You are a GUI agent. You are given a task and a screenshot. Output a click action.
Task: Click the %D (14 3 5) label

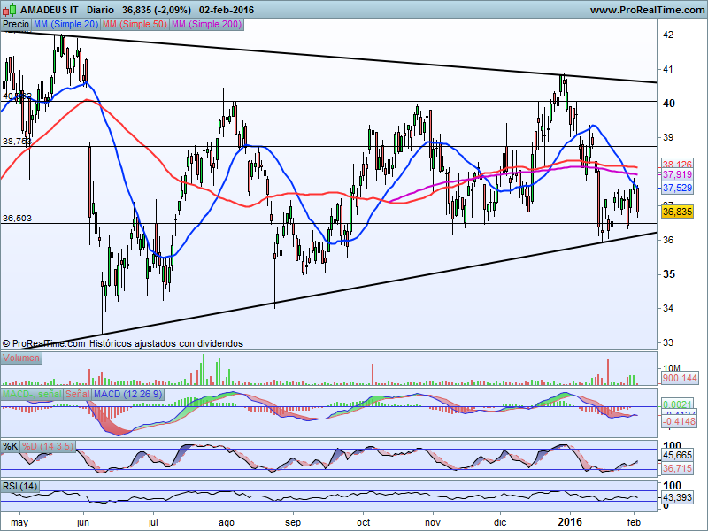point(48,447)
